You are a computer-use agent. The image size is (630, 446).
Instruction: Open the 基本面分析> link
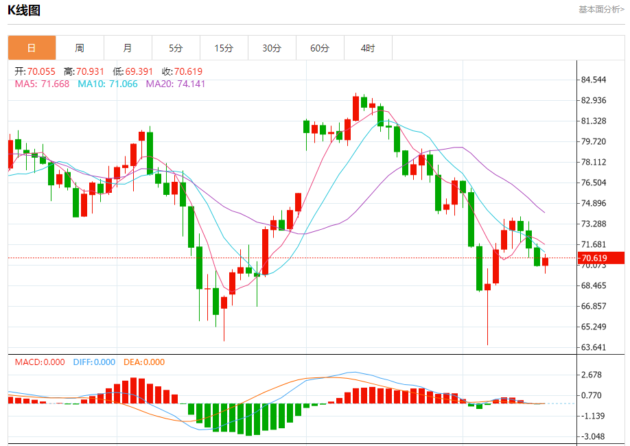pos(601,9)
